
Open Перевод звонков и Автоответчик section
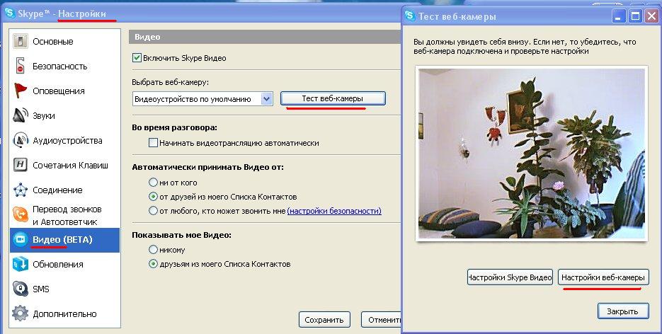pos(67,215)
